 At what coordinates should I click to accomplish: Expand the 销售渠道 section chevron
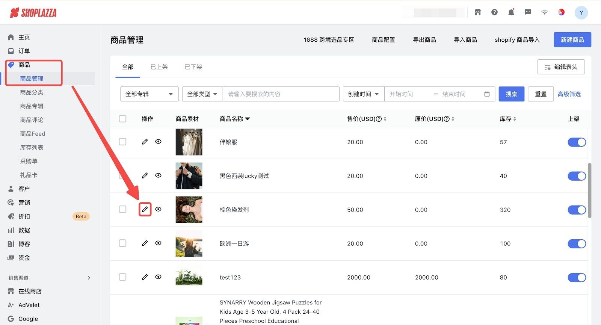click(89, 278)
